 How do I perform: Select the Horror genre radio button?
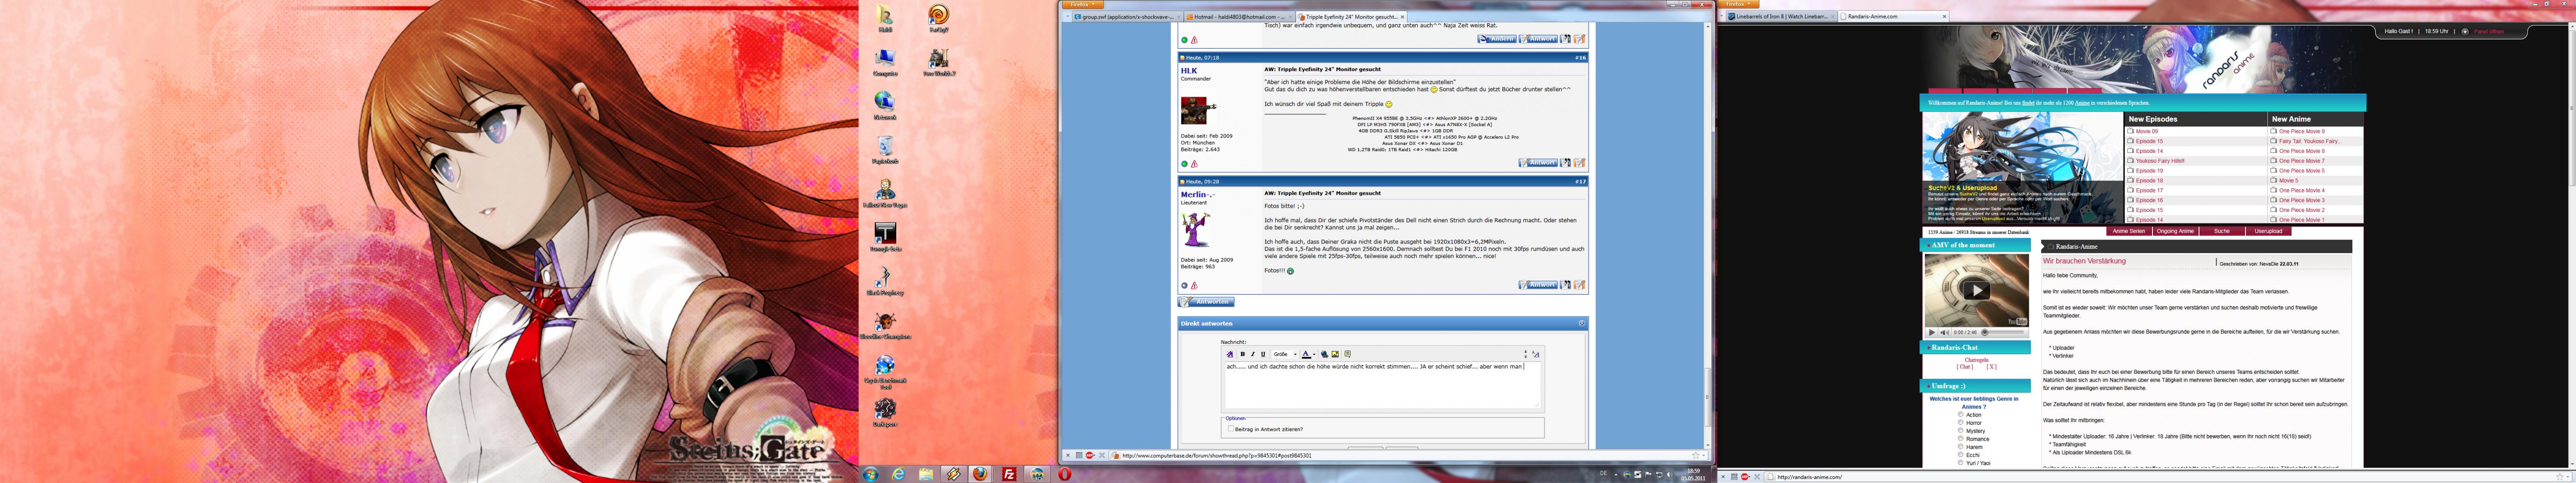1961,423
